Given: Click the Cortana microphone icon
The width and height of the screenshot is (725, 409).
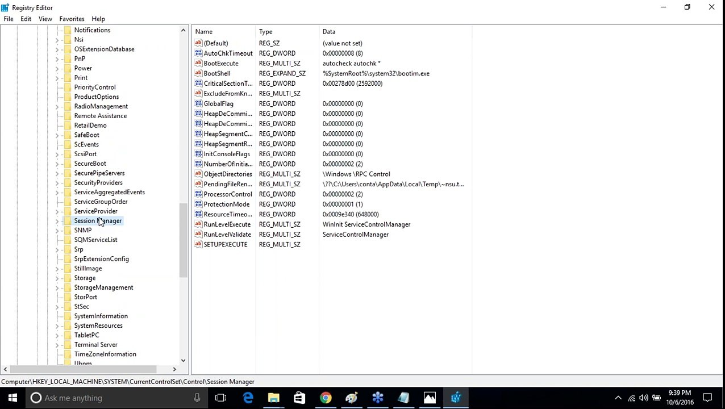Looking at the screenshot, I should point(197,398).
